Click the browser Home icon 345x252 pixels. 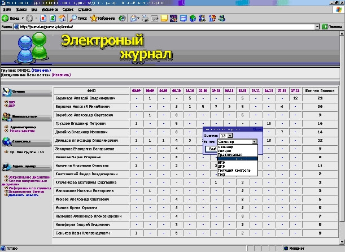[64, 19]
